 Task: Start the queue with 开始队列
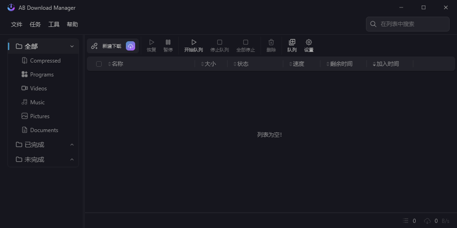(x=194, y=46)
